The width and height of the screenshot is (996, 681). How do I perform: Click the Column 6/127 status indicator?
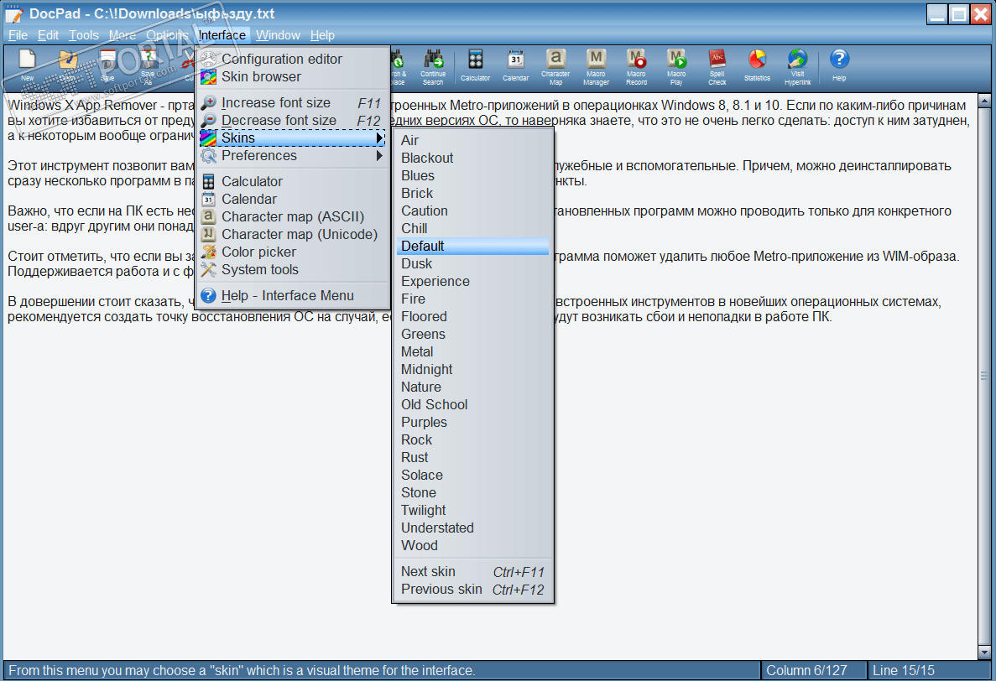[813, 670]
